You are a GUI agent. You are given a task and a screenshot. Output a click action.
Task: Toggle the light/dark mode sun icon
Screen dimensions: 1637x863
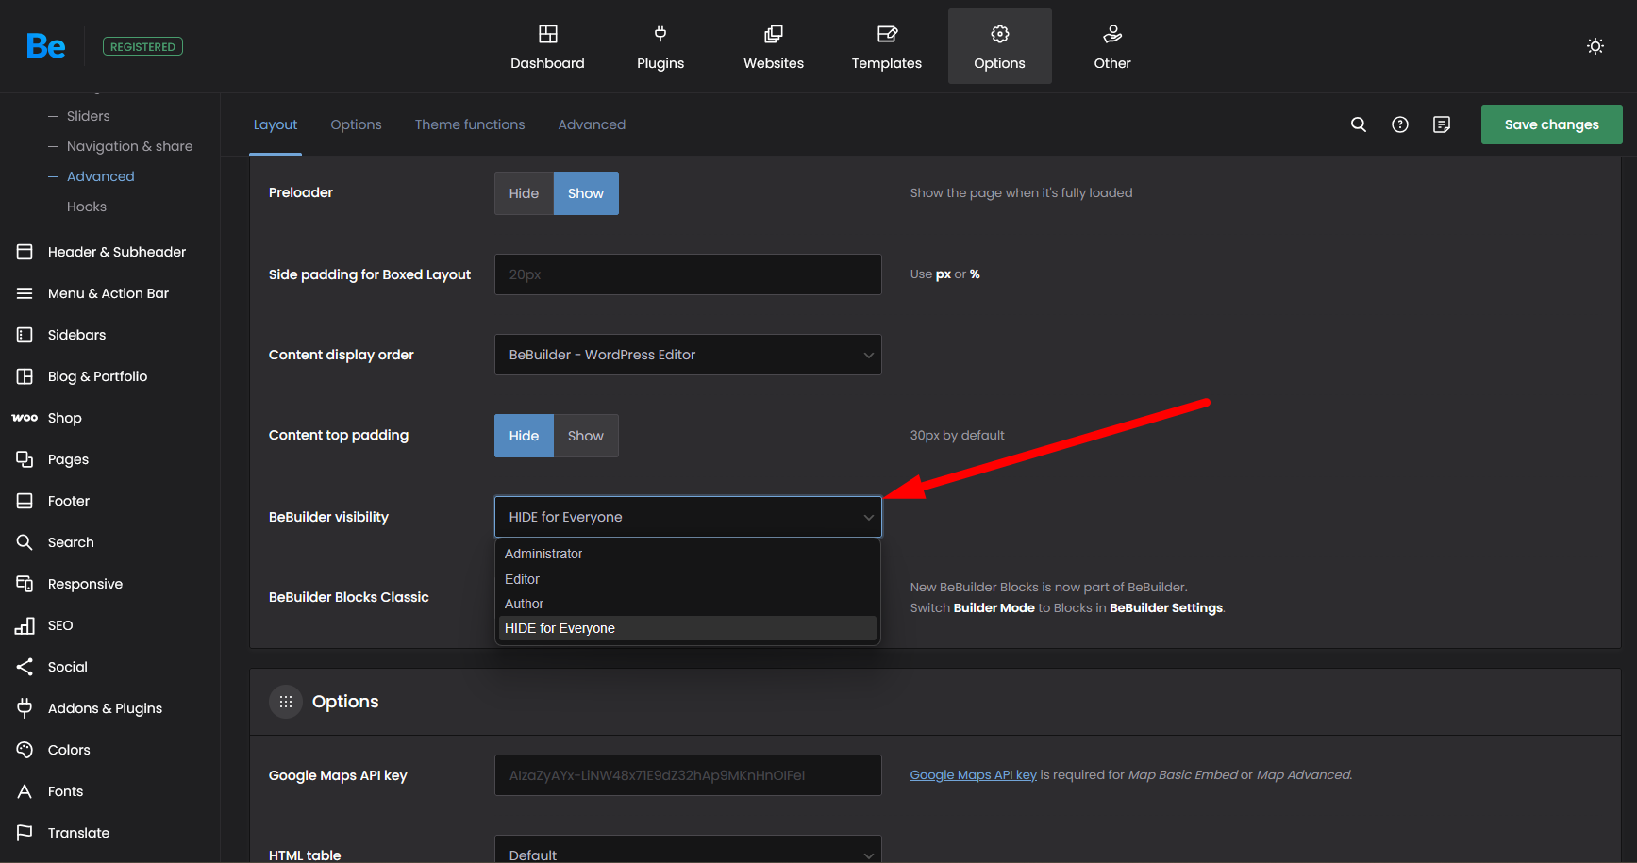tap(1595, 46)
